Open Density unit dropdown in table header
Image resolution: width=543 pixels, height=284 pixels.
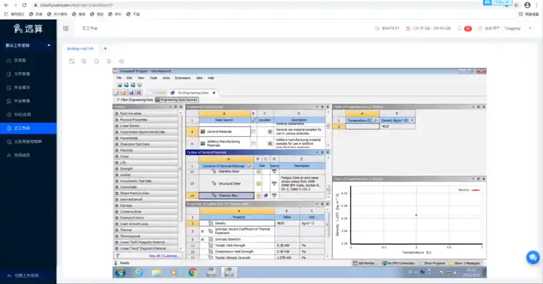point(412,121)
